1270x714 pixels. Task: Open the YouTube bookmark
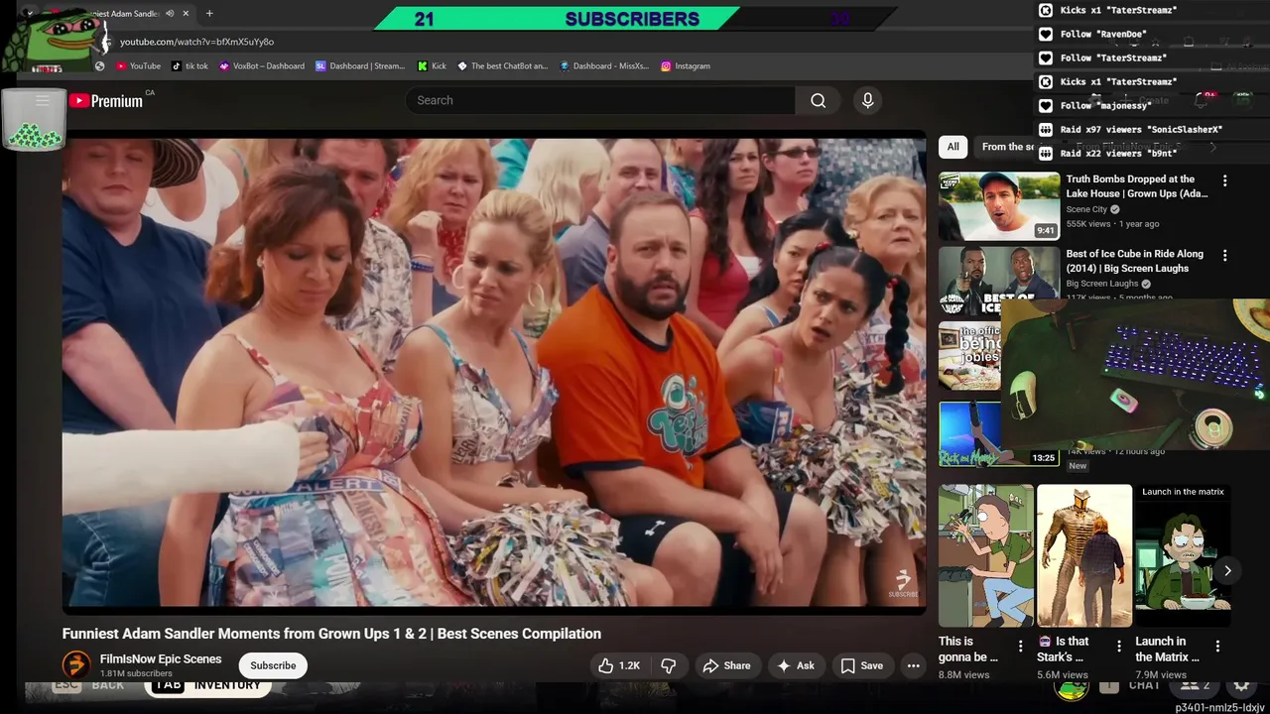138,65
